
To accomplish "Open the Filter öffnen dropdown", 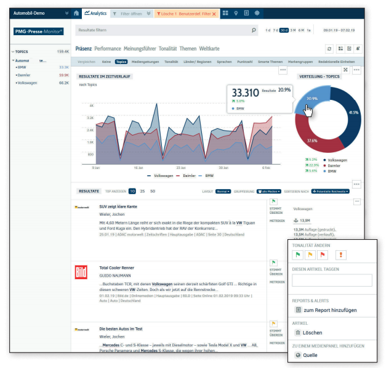I will click(x=131, y=14).
